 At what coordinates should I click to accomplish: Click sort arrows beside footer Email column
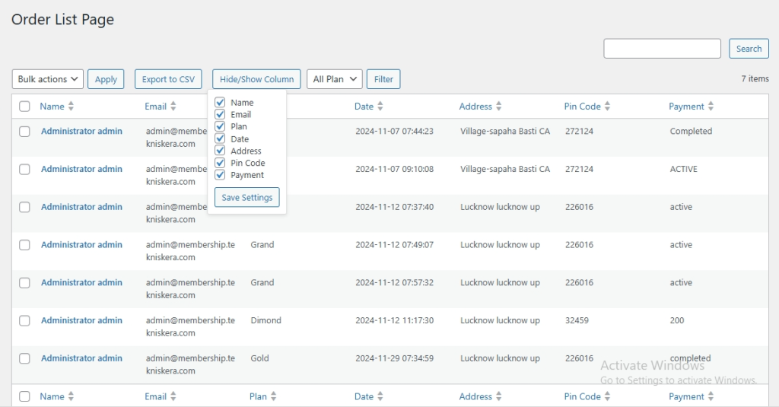click(x=173, y=396)
